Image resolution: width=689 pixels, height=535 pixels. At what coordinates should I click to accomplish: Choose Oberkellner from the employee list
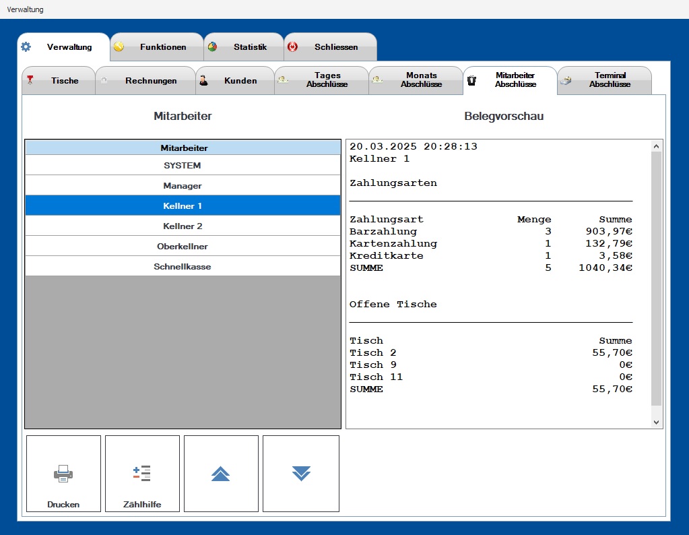tap(183, 247)
